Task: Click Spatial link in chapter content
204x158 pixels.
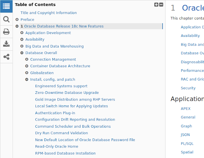Action: click(187, 152)
